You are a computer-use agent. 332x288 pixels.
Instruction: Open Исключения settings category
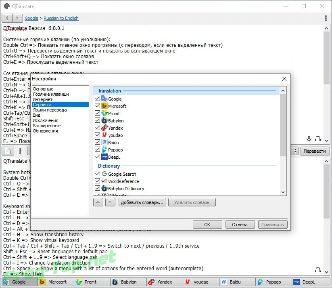(x=61, y=120)
